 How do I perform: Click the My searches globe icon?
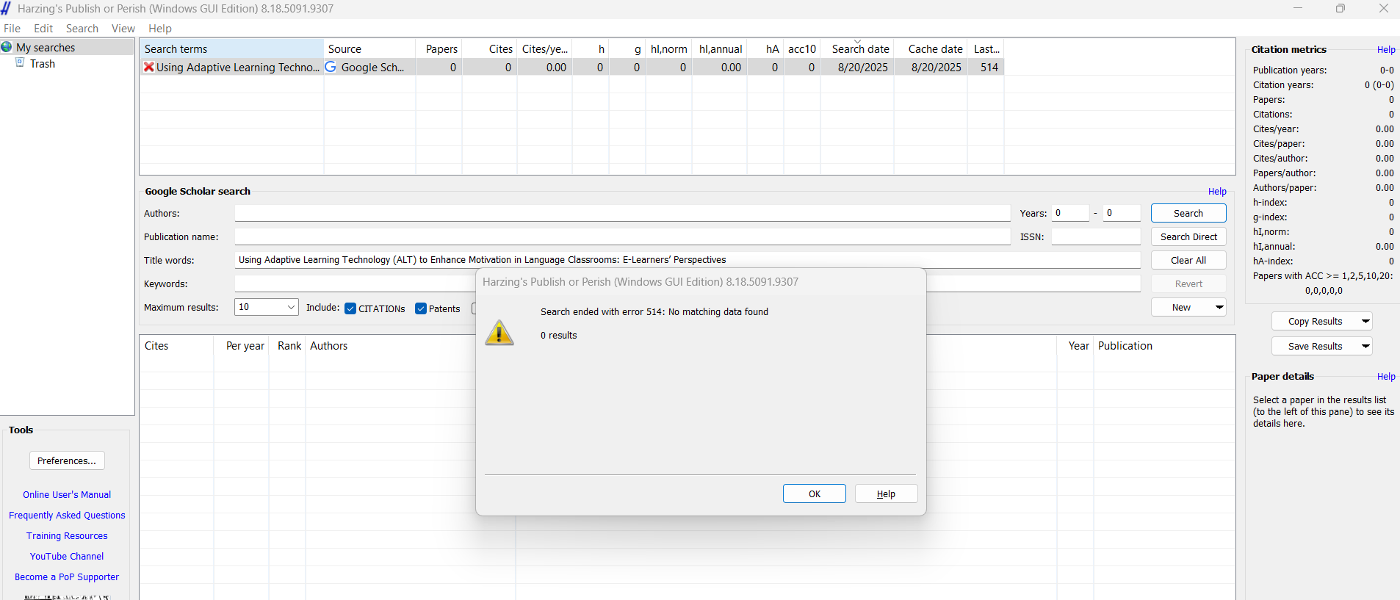7,48
